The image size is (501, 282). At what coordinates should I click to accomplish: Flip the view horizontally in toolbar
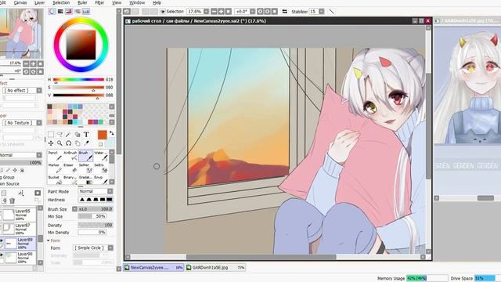click(284, 12)
